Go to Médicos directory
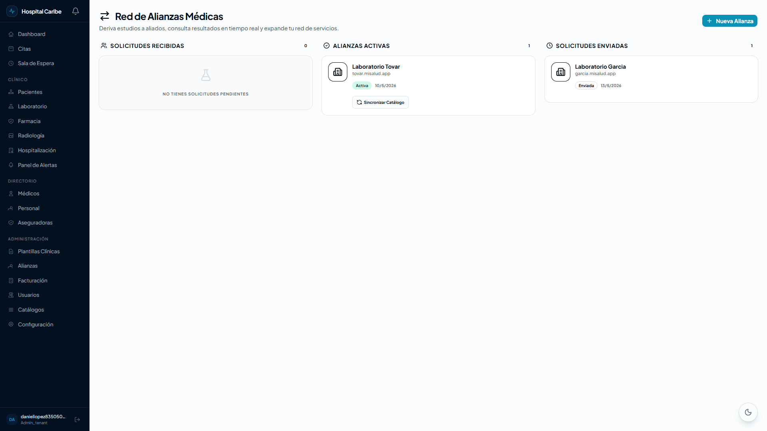767x431 pixels. [45, 194]
